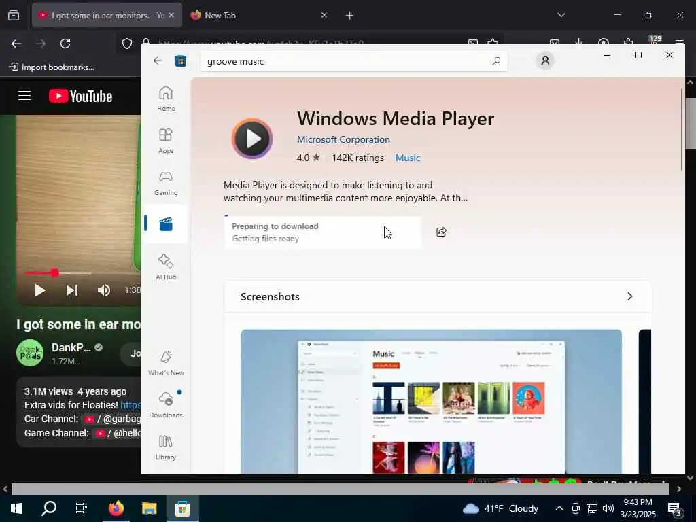Reload the Firefox page
Screen dimensions: 696x522
(65, 43)
